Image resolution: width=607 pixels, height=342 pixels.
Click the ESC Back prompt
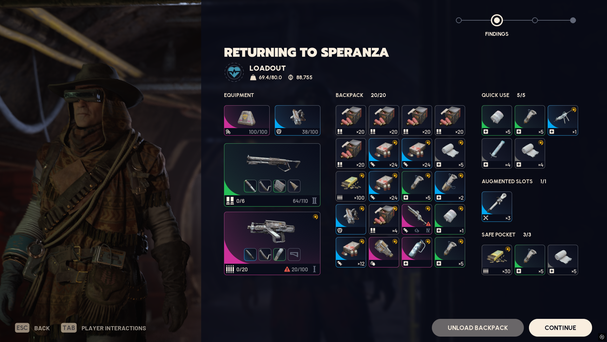32,328
